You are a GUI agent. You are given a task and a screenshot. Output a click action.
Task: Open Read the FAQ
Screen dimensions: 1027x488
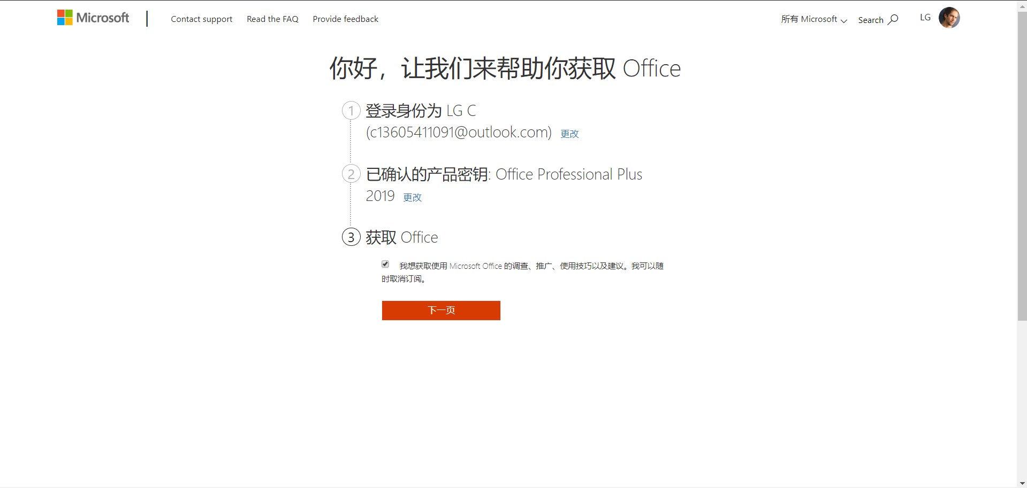tap(272, 19)
